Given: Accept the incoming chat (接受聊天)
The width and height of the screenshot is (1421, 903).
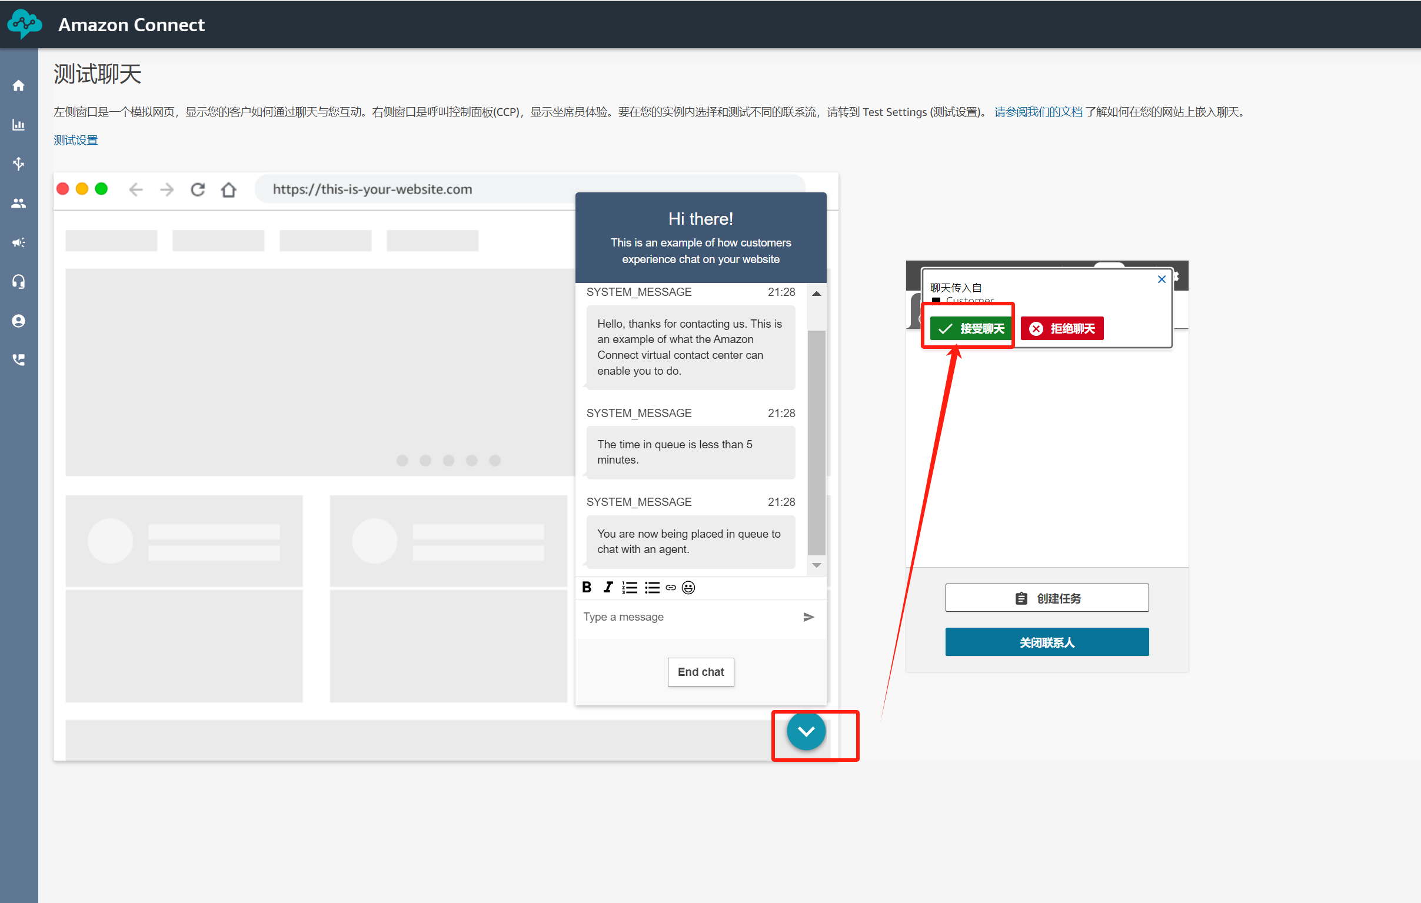Looking at the screenshot, I should (x=971, y=328).
